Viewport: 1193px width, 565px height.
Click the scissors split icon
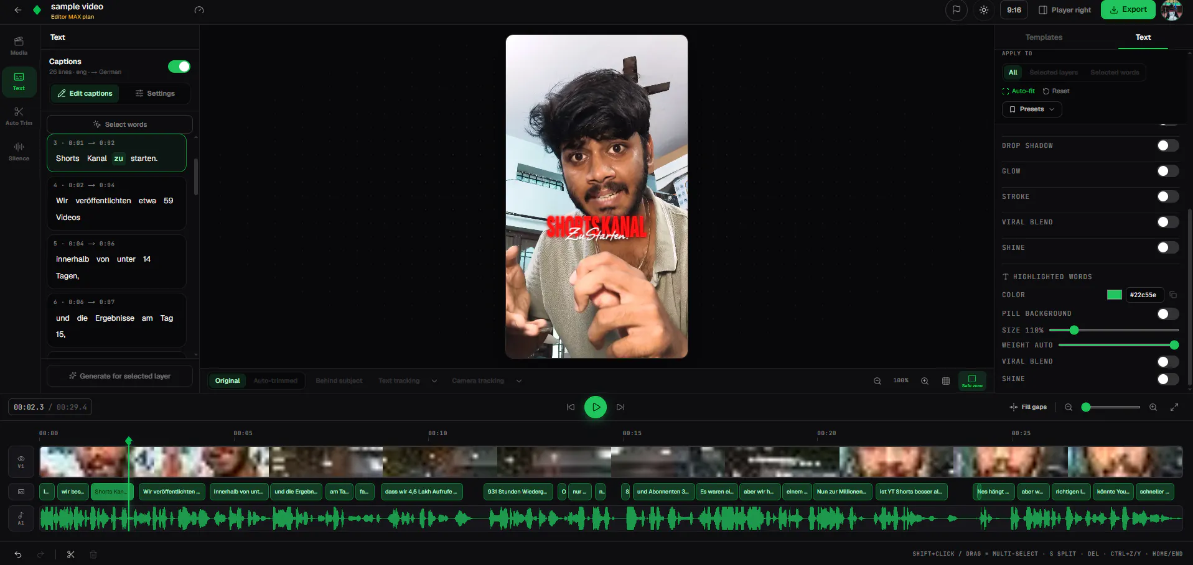click(x=70, y=554)
